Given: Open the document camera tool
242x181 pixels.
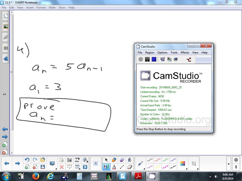Looking at the screenshot, I should 77,160.
